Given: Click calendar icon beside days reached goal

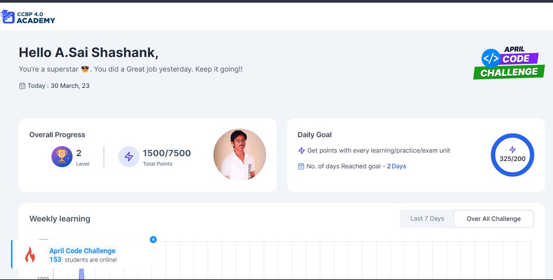Looking at the screenshot, I should 301,166.
